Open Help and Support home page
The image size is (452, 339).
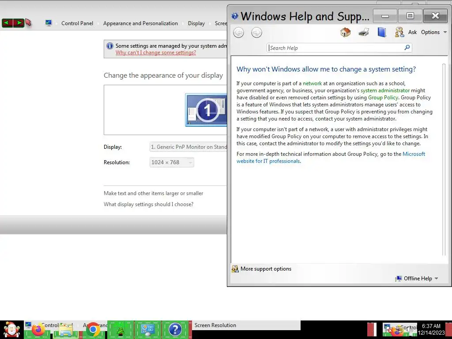[x=345, y=32]
